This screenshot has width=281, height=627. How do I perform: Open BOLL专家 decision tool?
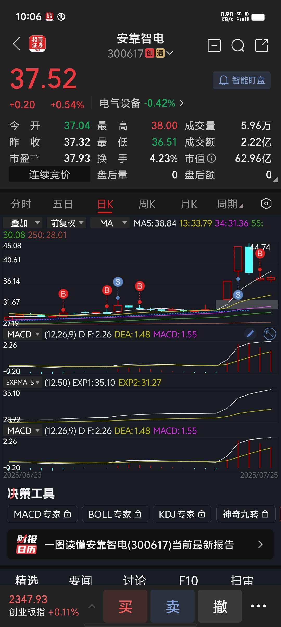pyautogui.click(x=115, y=514)
